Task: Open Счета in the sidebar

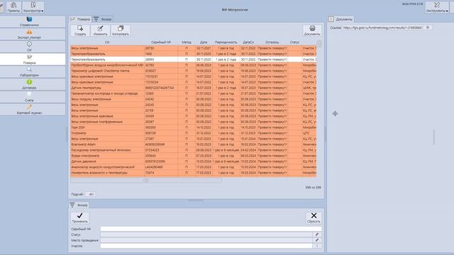Action: [x=29, y=97]
